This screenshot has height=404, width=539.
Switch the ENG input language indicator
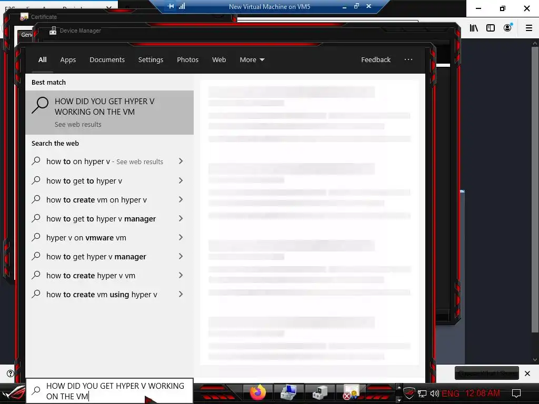point(451,393)
